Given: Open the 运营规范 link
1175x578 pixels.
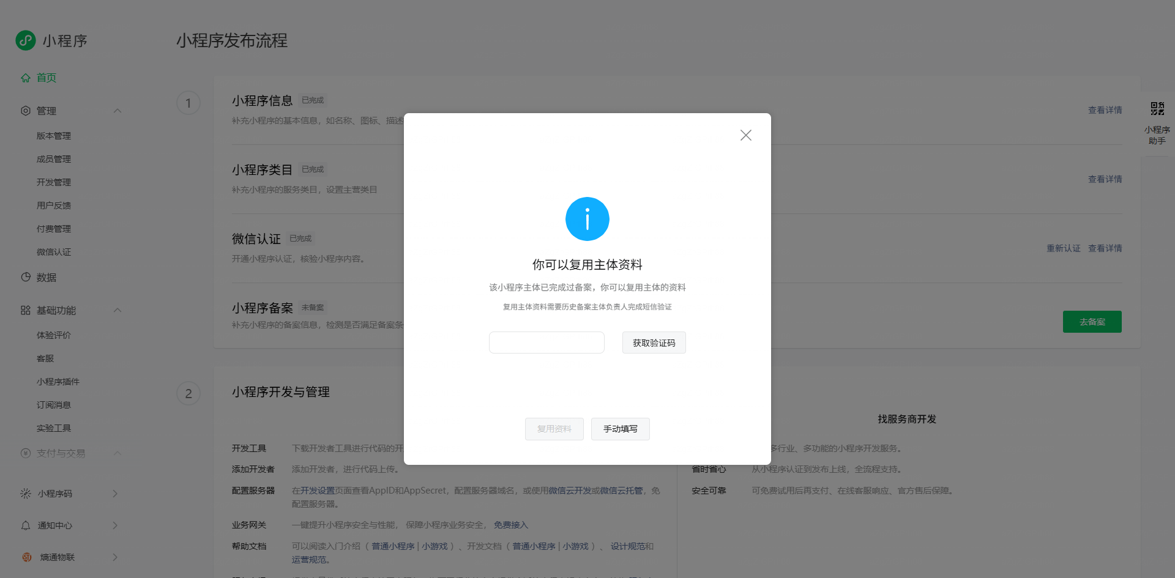Looking at the screenshot, I should click(x=309, y=560).
